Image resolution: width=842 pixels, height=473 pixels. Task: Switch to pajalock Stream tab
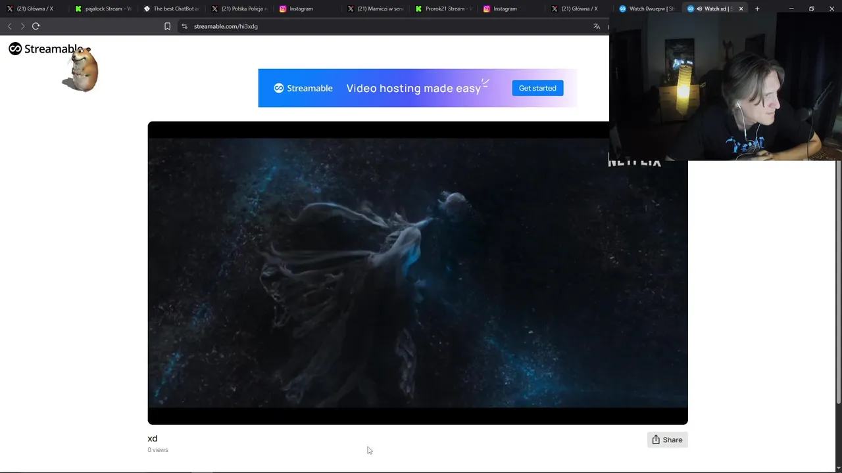click(x=103, y=9)
